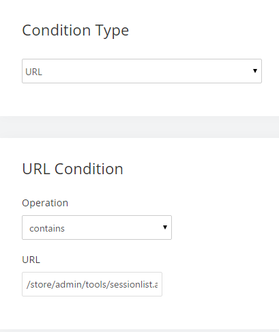Image resolution: width=279 pixels, height=332 pixels.
Task: Select the URL value in Condition Type
Action: (33, 72)
